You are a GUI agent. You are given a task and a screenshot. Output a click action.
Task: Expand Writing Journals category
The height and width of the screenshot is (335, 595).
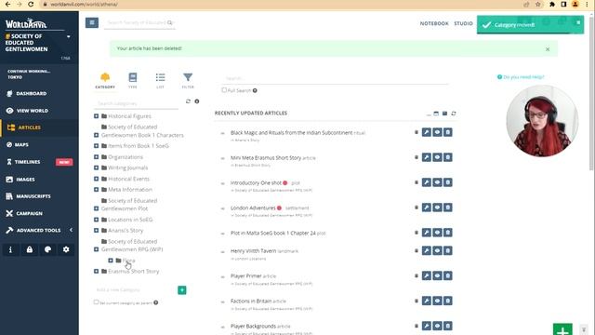(97, 167)
